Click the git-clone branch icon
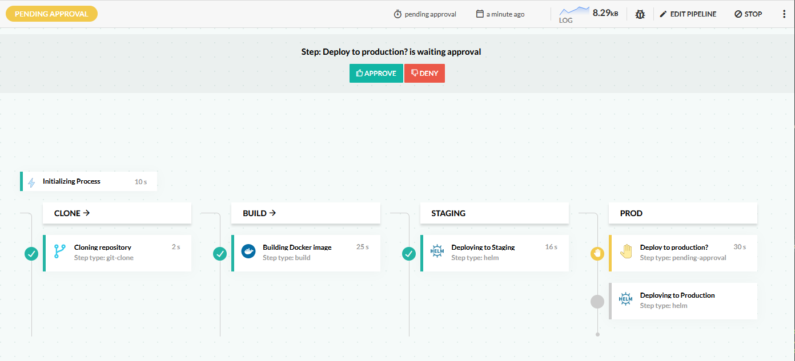 coord(60,252)
